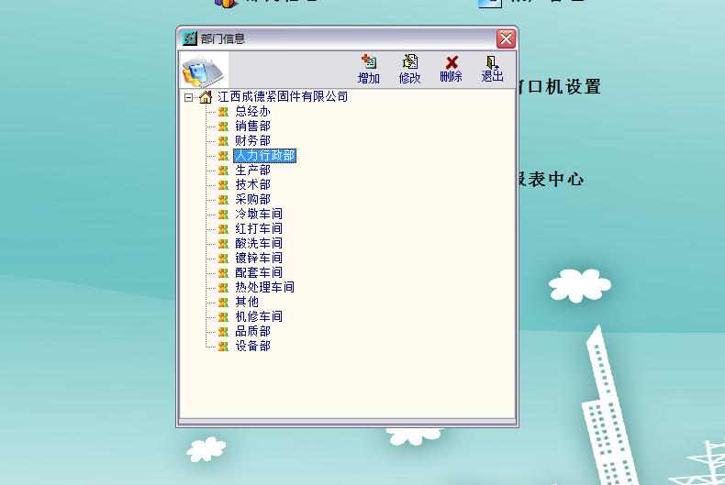Select the 销售部 department
Image resolution: width=725 pixels, height=485 pixels.
252,127
